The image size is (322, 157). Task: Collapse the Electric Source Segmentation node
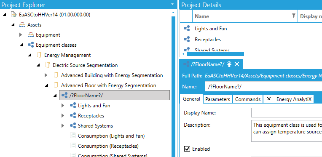coord(38,65)
